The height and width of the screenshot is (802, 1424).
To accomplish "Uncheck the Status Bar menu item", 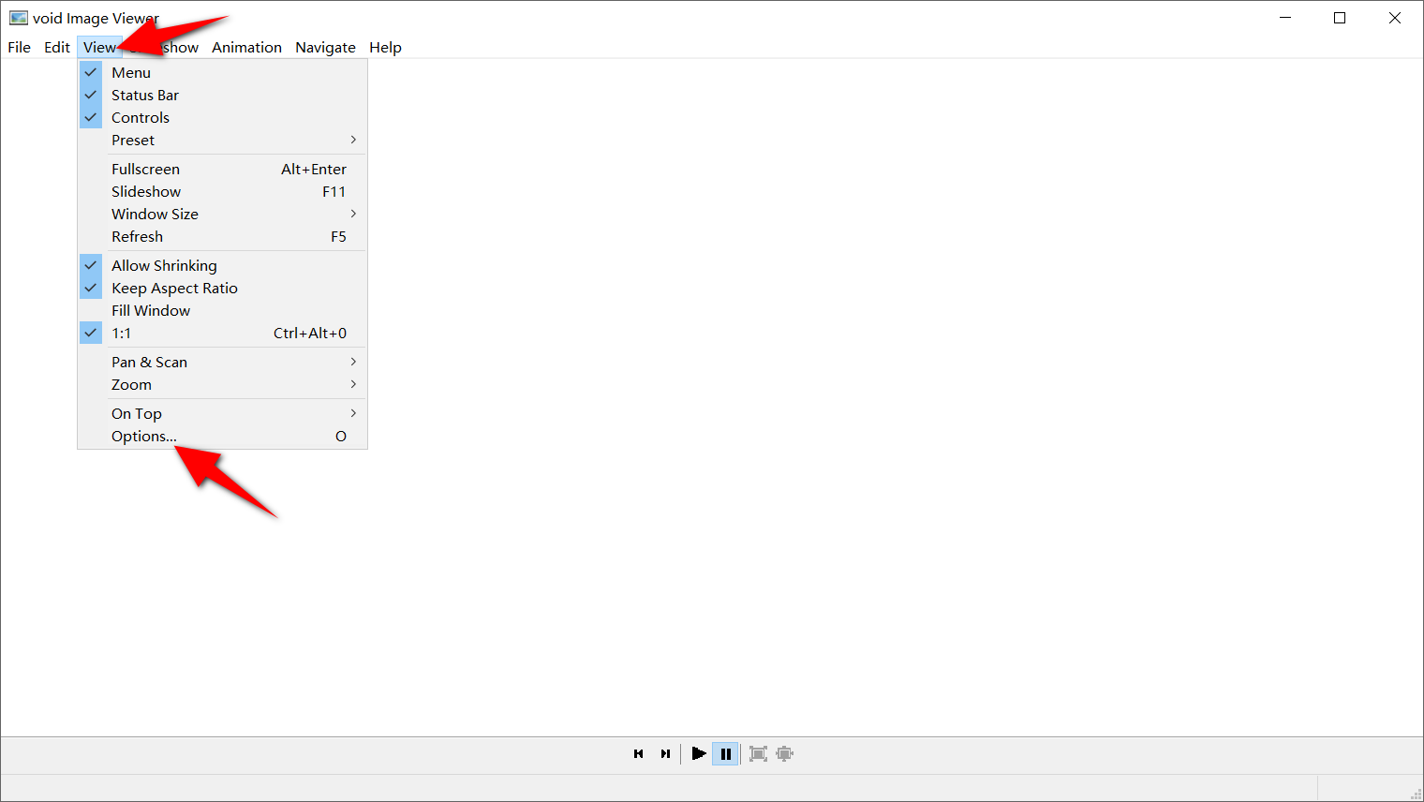I will click(x=145, y=95).
